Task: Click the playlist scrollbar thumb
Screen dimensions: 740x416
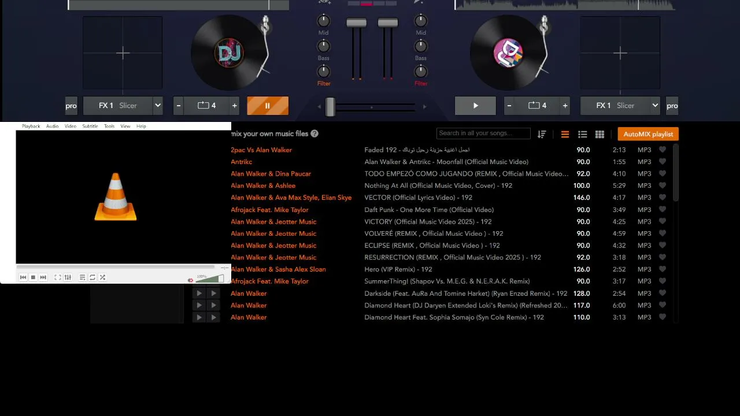Action: coord(676,173)
